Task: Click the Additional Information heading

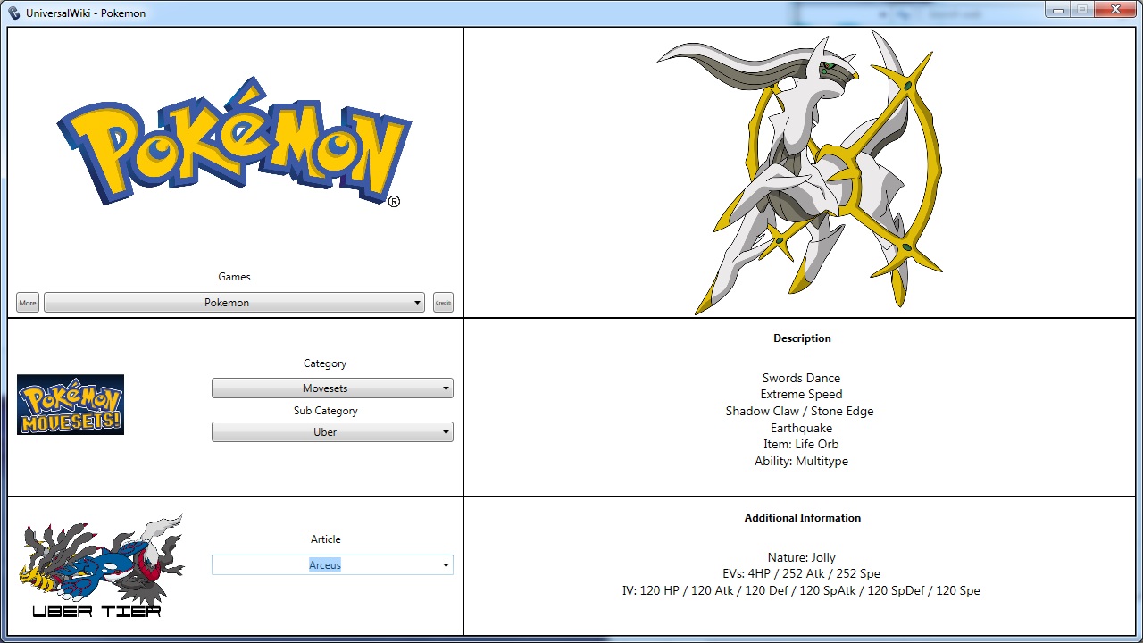Action: 803,518
